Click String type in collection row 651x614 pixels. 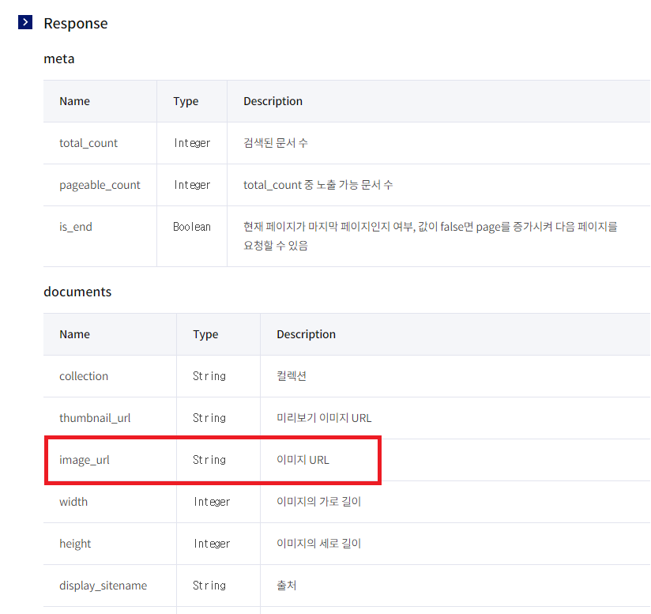209,376
